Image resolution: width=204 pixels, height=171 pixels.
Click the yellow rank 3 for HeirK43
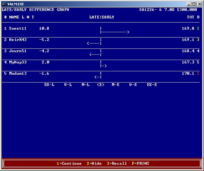(198, 40)
